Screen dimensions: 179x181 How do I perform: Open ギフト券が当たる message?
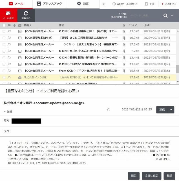(89, 71)
